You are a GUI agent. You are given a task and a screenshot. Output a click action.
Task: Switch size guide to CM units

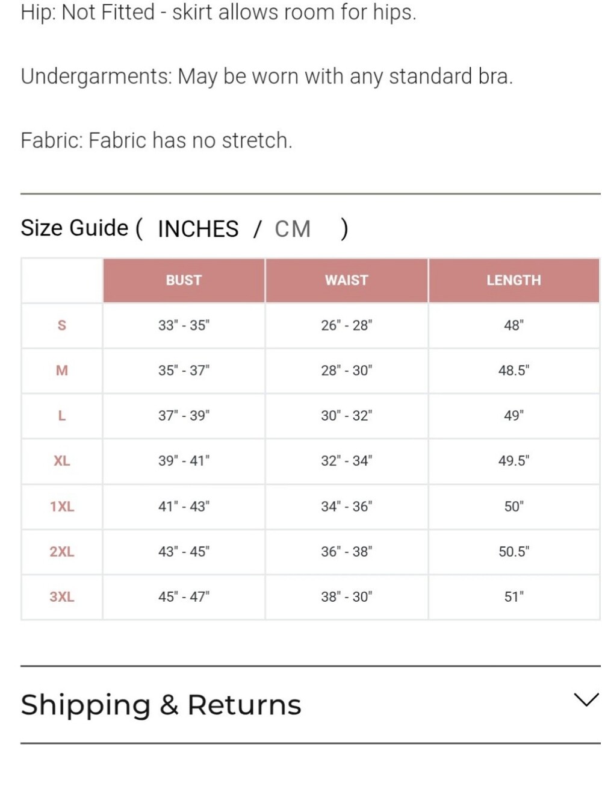[x=293, y=229]
